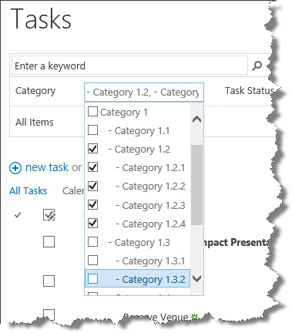Click the Enter a keyword search field
Screen dimensions: 292x333
(129, 66)
